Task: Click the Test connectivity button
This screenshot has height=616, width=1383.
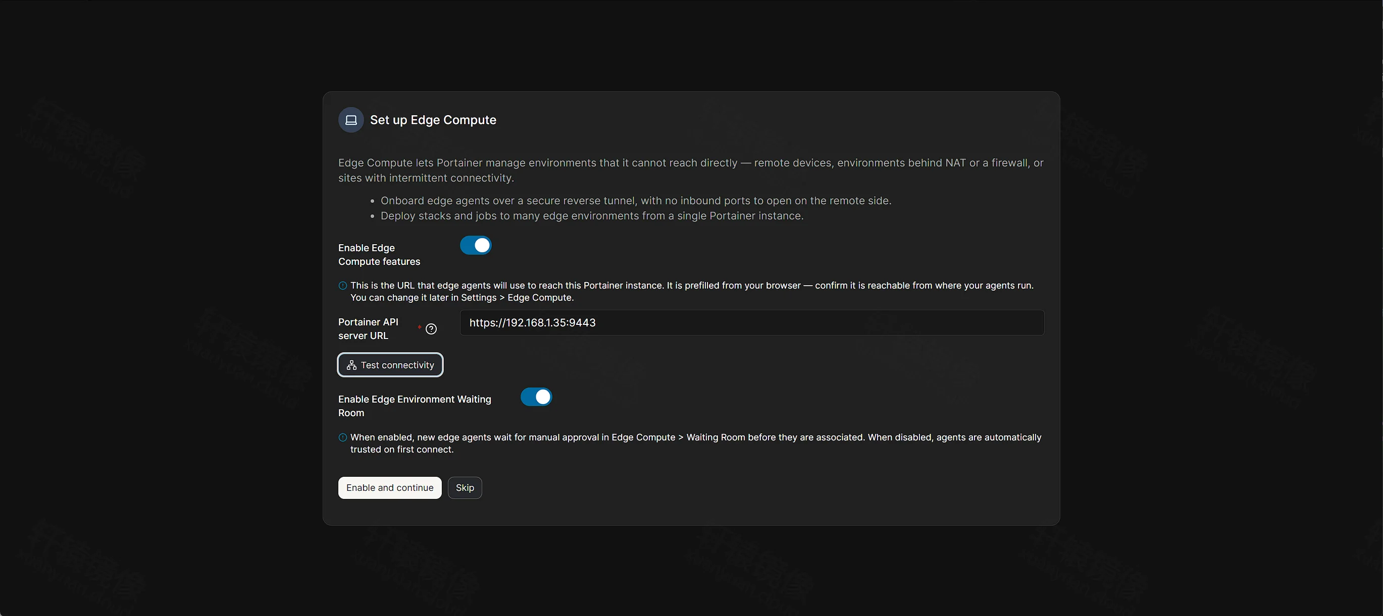Action: 390,365
